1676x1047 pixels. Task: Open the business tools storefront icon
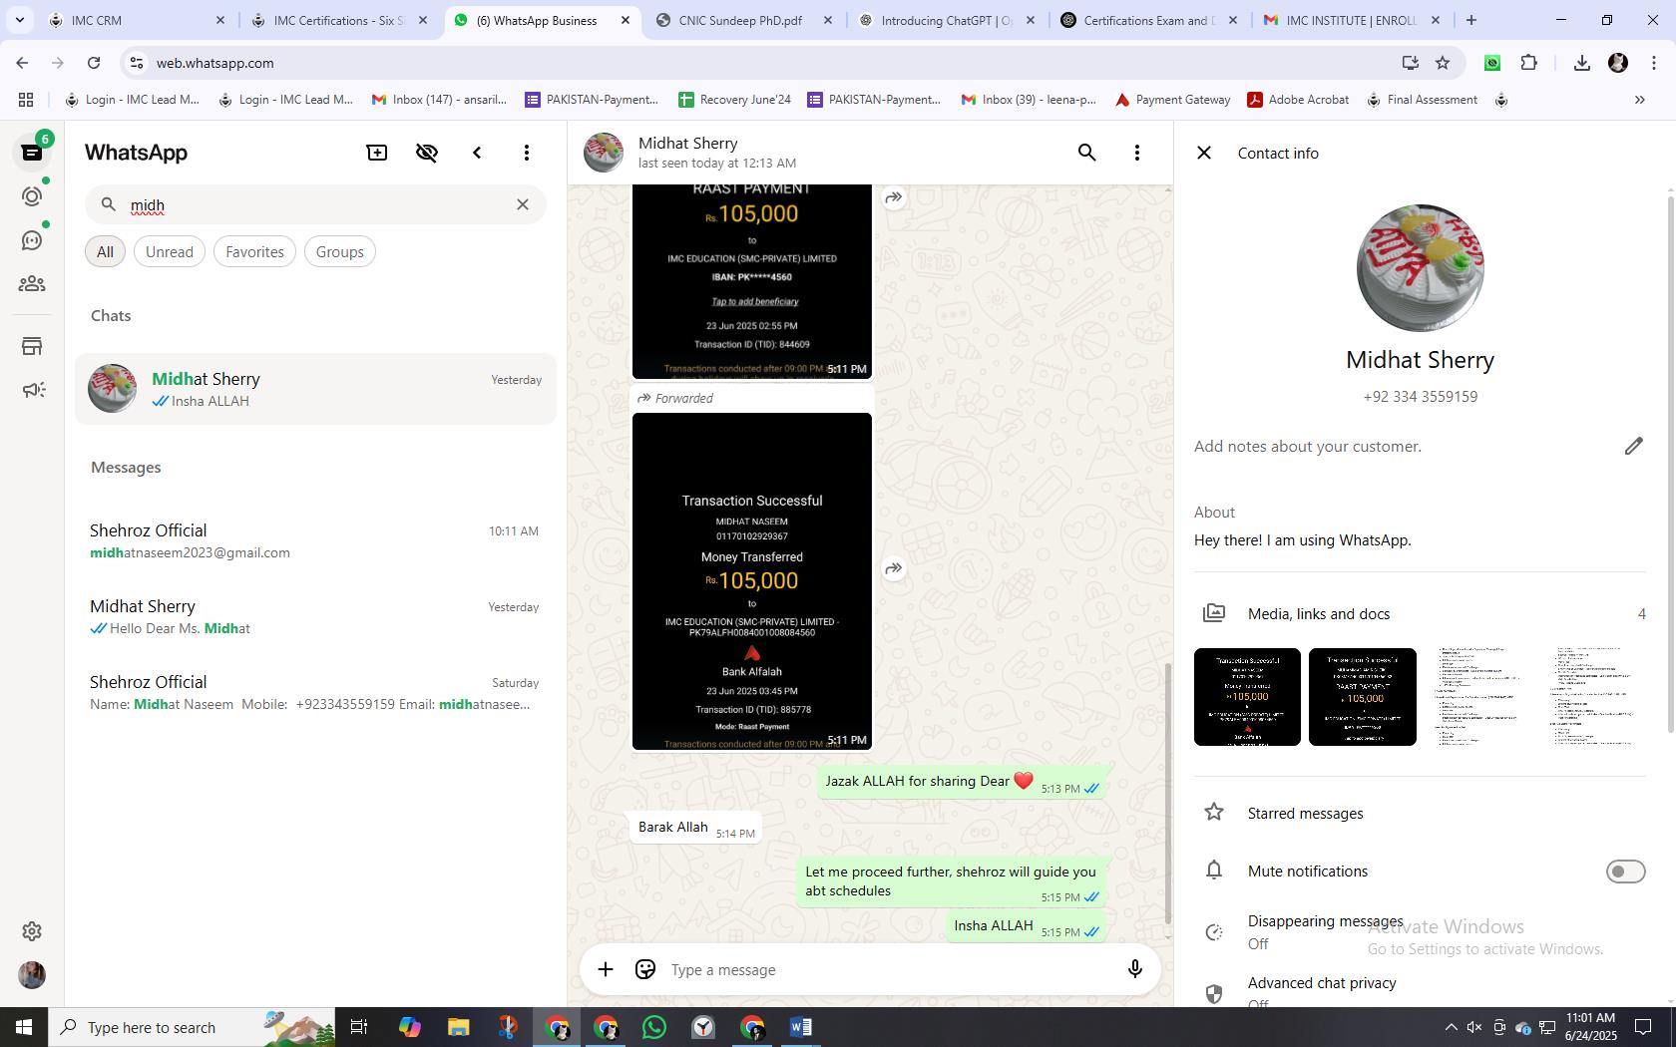click(32, 346)
